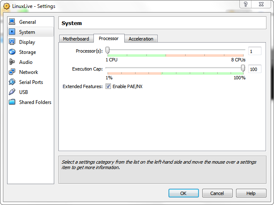Toggle the Enable PAE/NX checkbox
This screenshot has height=205, width=274.
point(108,86)
